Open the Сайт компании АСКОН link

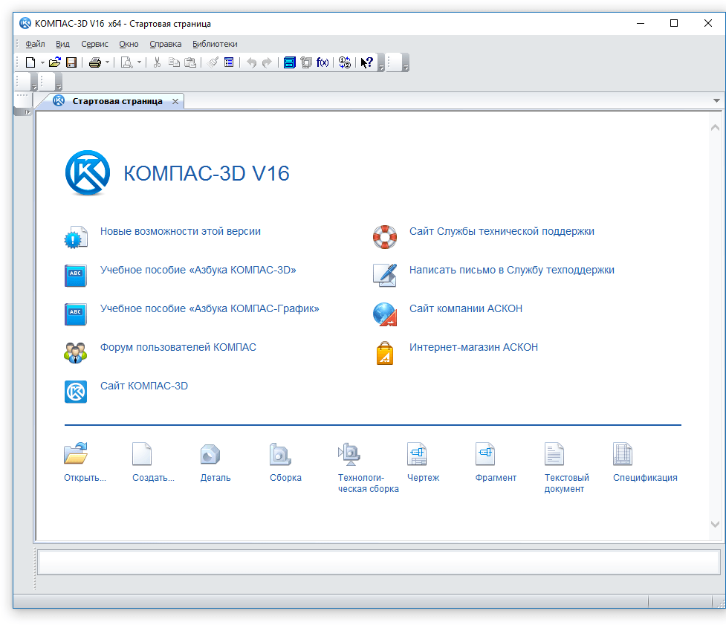tap(465, 309)
